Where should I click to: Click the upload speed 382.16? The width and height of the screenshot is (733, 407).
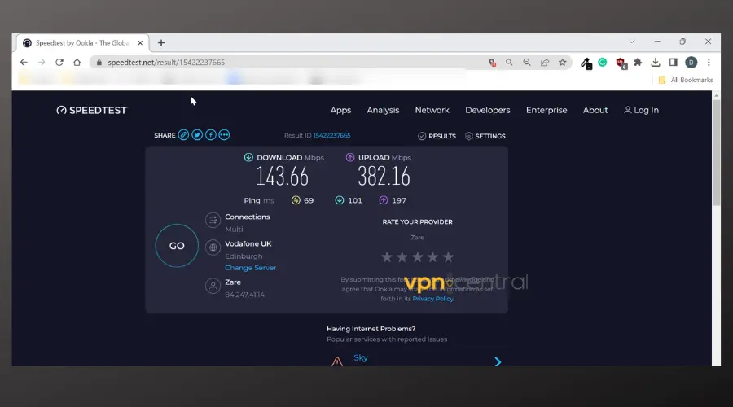click(384, 176)
